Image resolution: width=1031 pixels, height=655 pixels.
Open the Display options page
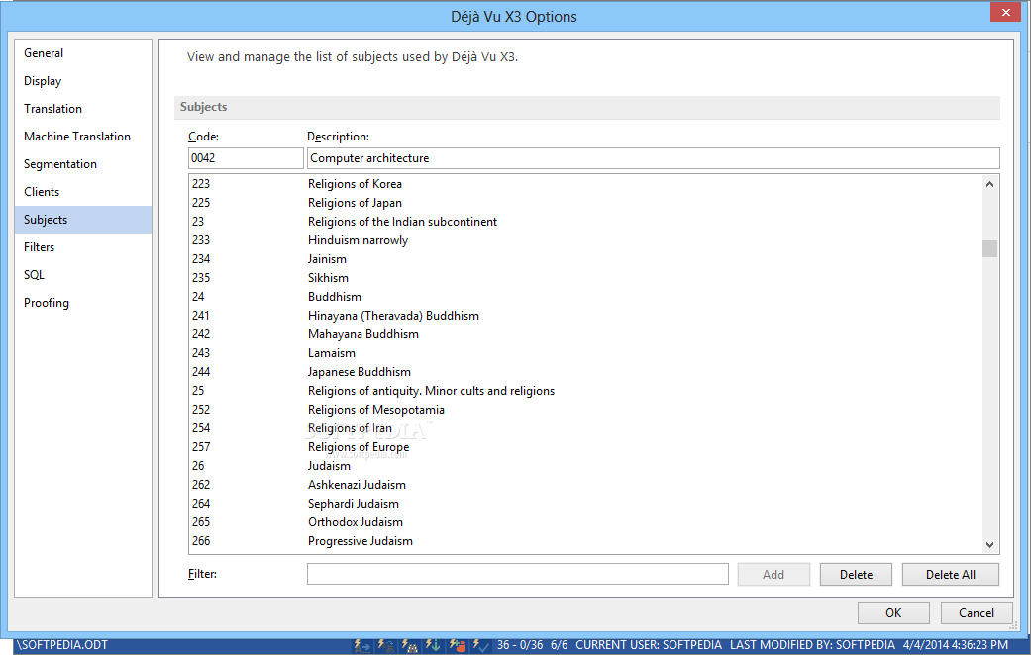pos(83,81)
